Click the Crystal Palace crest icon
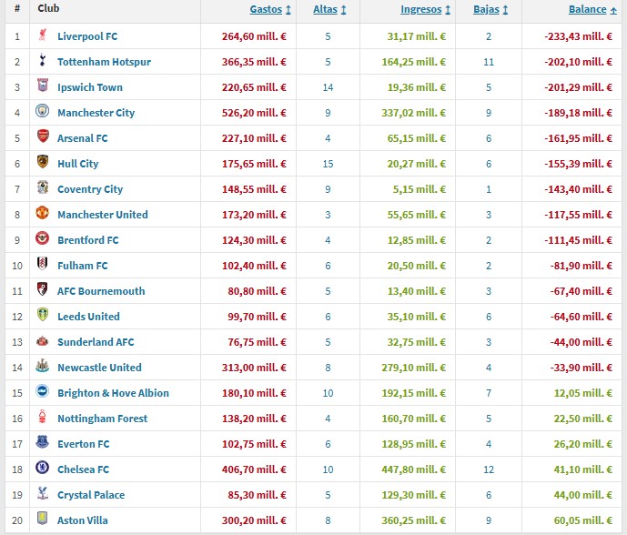 [43, 493]
